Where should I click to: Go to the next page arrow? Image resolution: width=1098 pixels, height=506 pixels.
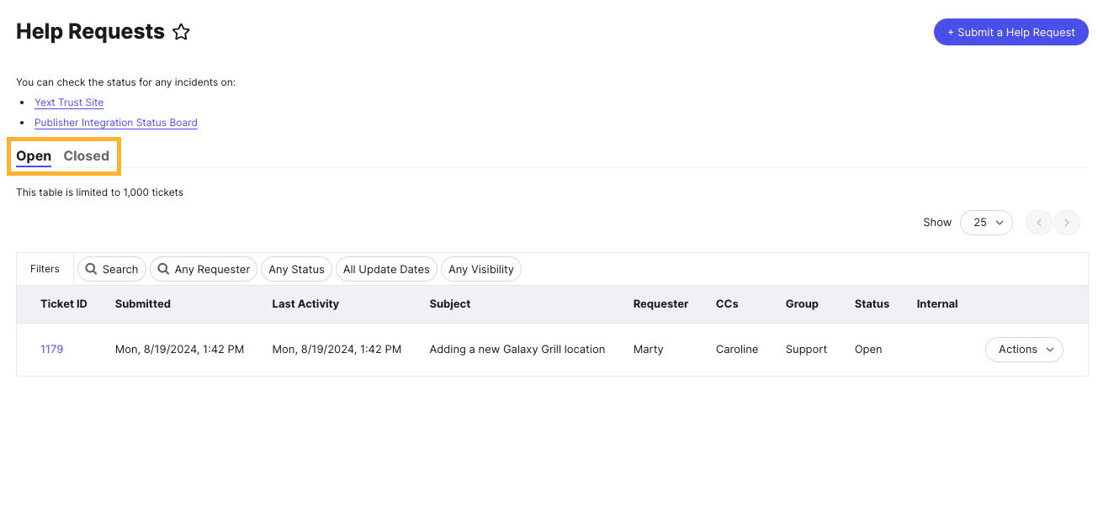(x=1067, y=223)
